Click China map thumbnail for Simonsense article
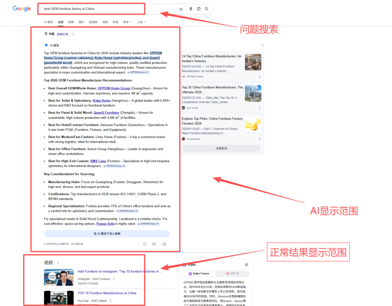Screen dimensions: 392x306 coord(253,124)
